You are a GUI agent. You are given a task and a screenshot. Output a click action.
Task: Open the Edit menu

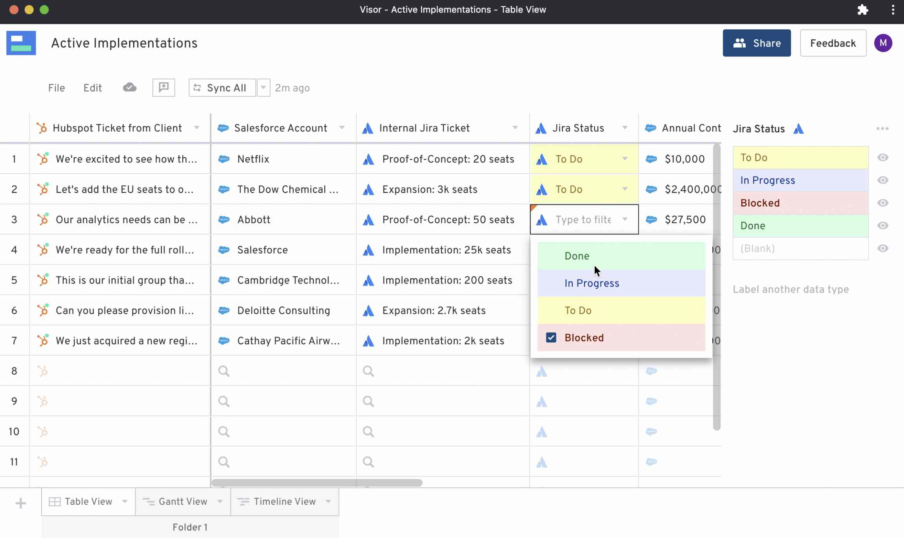point(93,88)
